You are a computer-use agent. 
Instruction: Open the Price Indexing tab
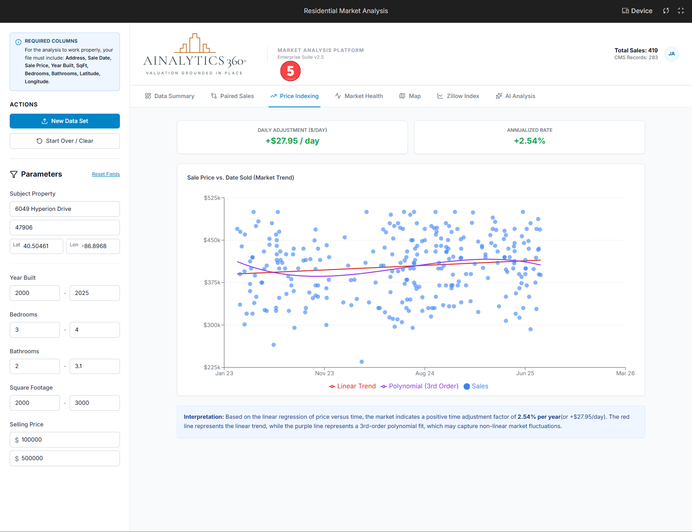click(x=294, y=96)
